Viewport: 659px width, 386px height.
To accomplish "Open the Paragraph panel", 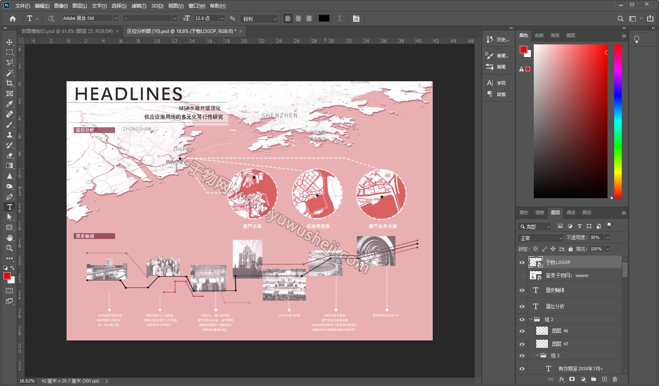I will (x=497, y=94).
